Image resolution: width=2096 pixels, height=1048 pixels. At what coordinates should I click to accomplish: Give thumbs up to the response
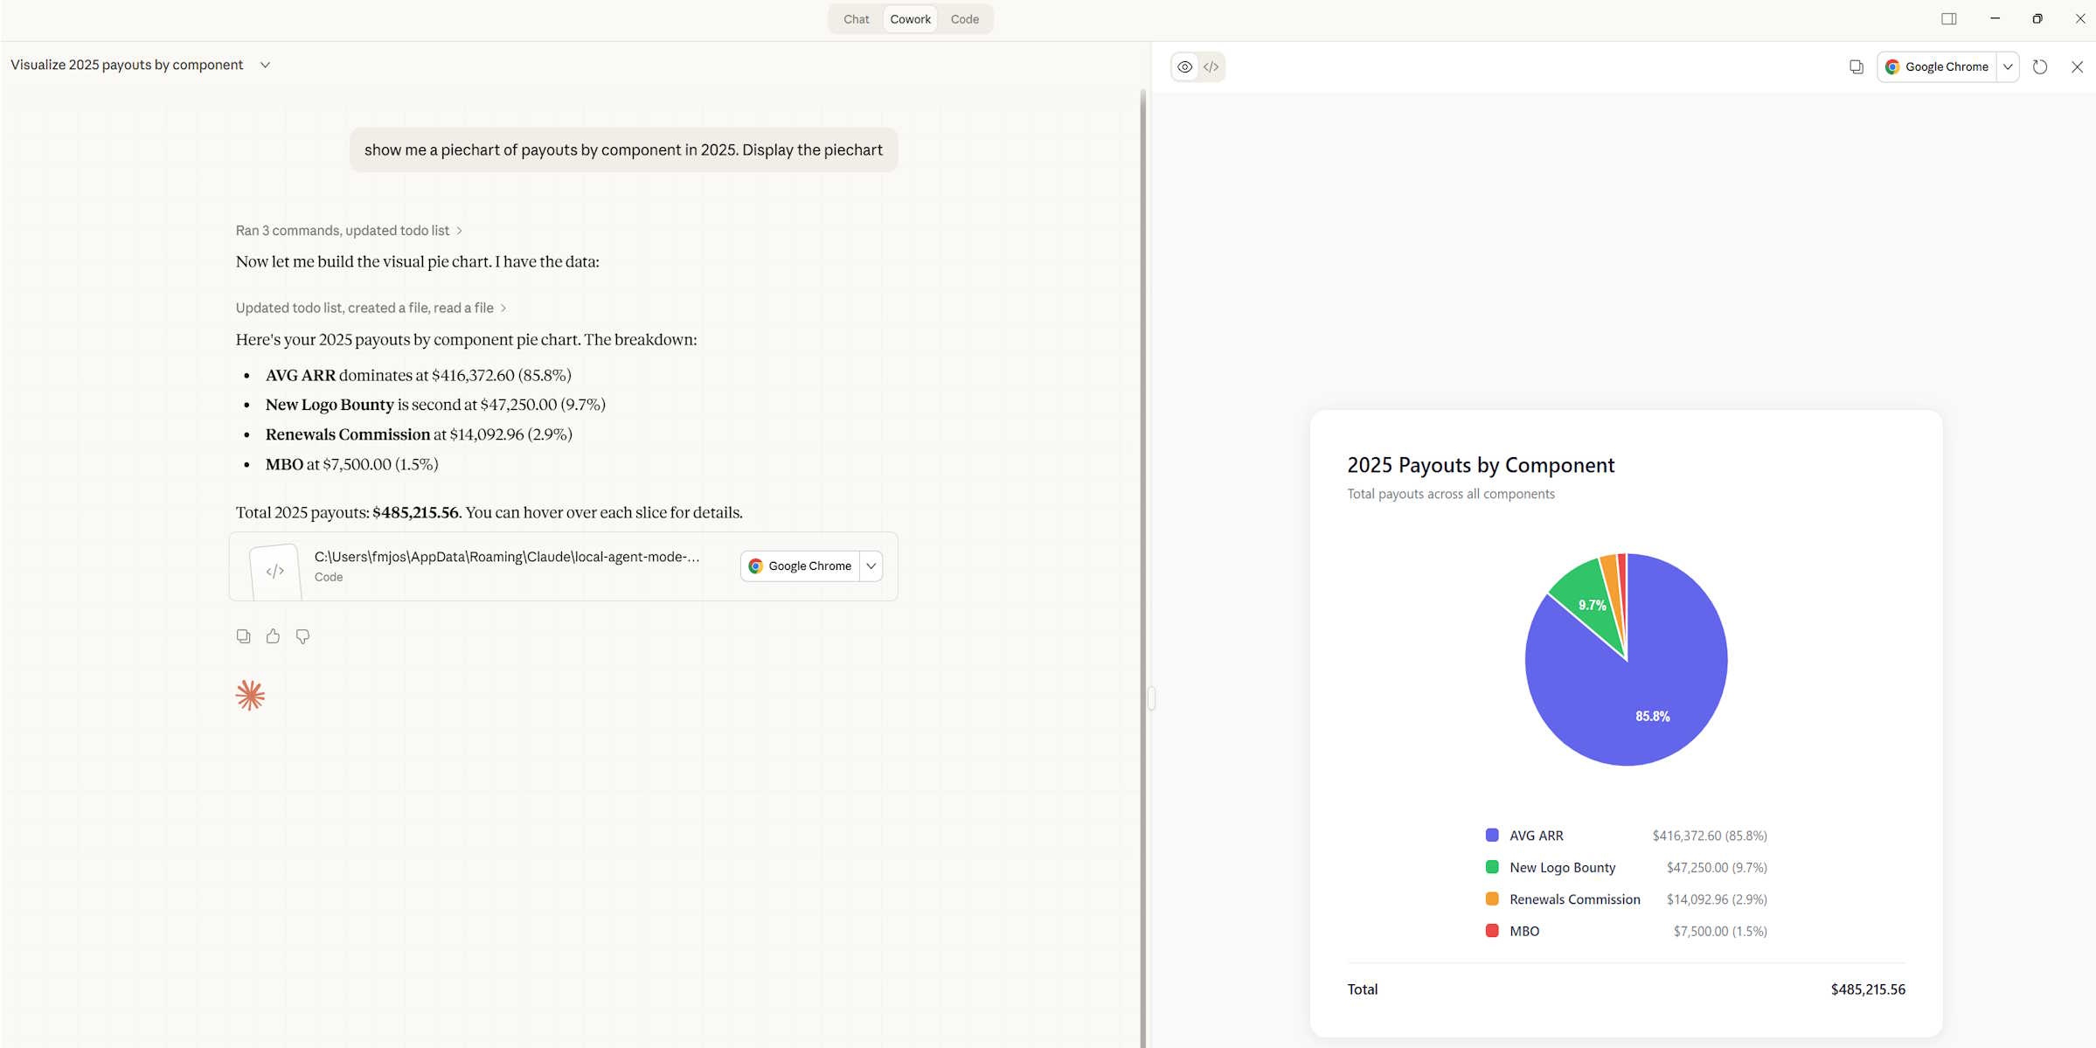pos(274,637)
